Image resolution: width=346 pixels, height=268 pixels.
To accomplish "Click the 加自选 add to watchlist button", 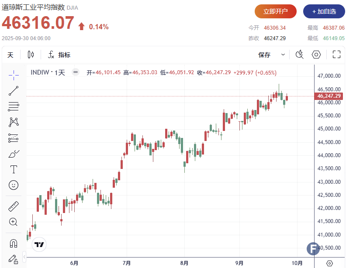I will pyautogui.click(x=324, y=11).
